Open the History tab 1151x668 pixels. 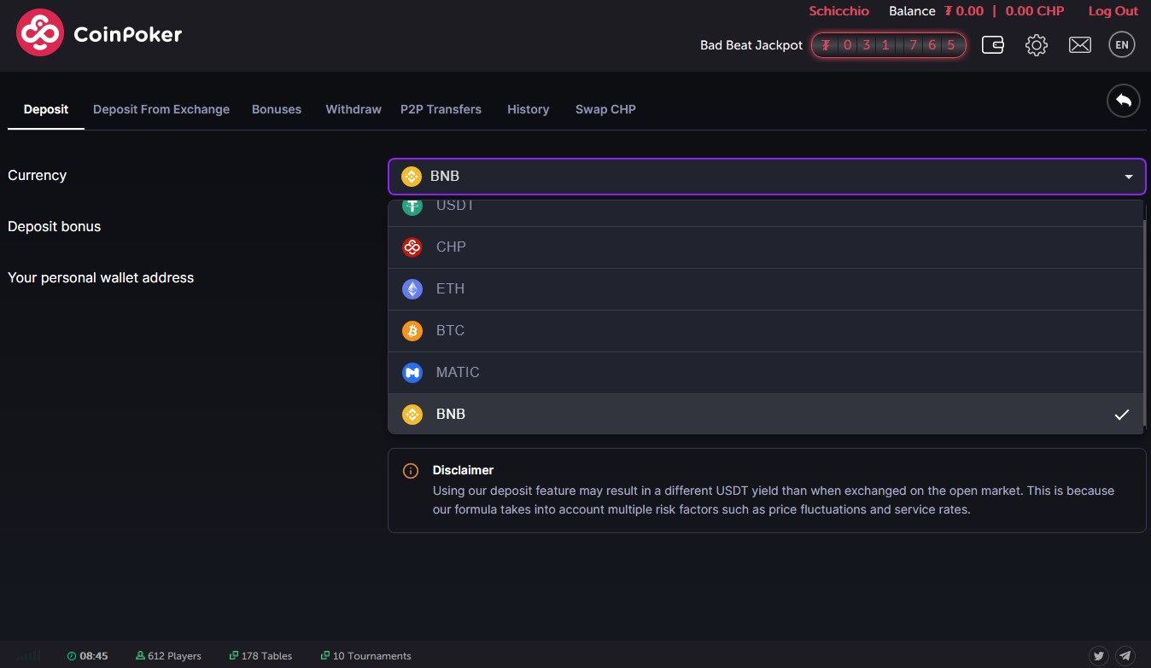pyautogui.click(x=528, y=109)
